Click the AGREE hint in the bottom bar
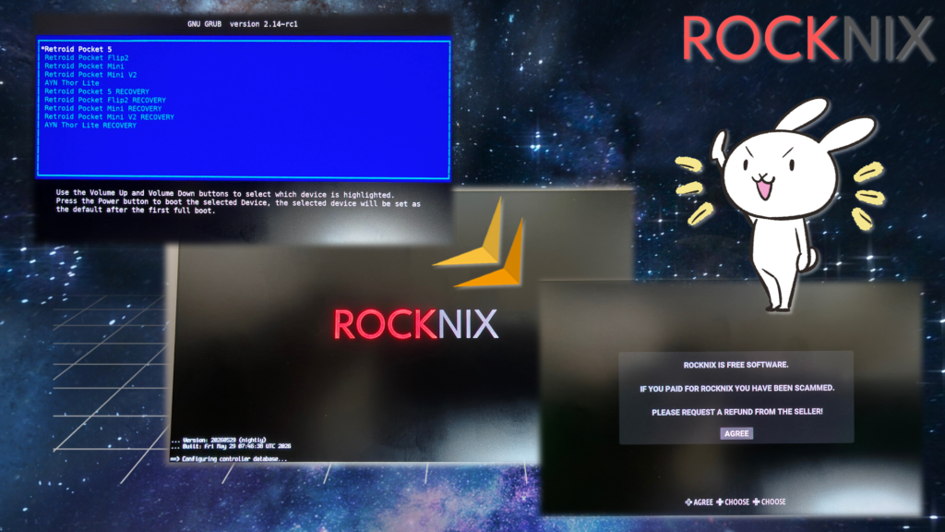The width and height of the screenshot is (945, 532). (700, 502)
